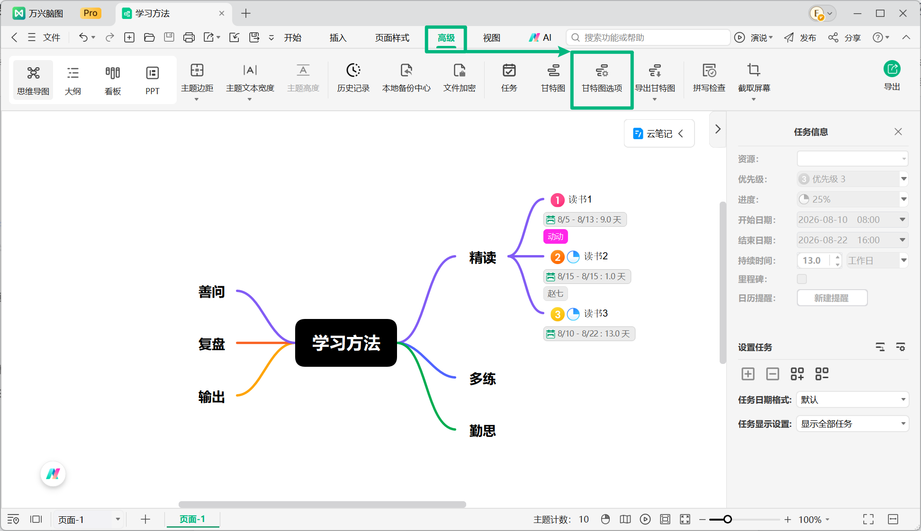Run 拼写检查 spell check
This screenshot has width=921, height=531.
(x=709, y=78)
